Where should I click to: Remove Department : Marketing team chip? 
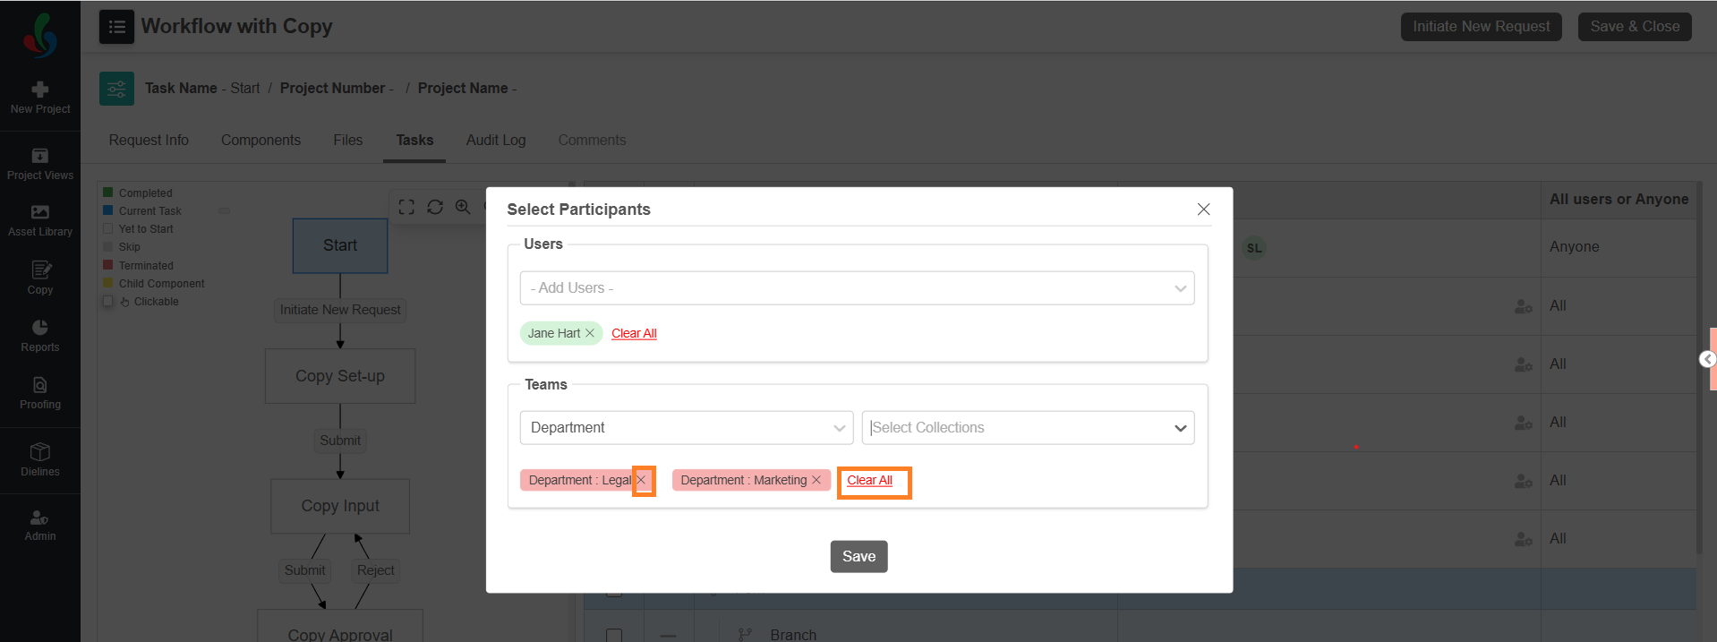pyautogui.click(x=816, y=480)
